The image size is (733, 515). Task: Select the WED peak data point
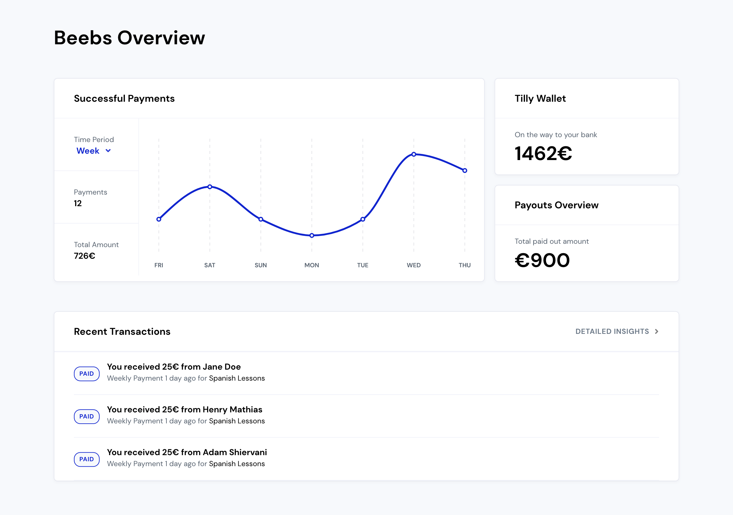(x=414, y=154)
